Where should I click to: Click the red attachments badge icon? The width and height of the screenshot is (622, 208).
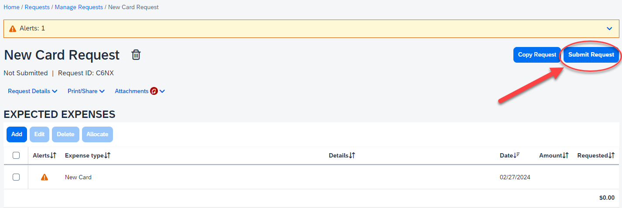[154, 91]
